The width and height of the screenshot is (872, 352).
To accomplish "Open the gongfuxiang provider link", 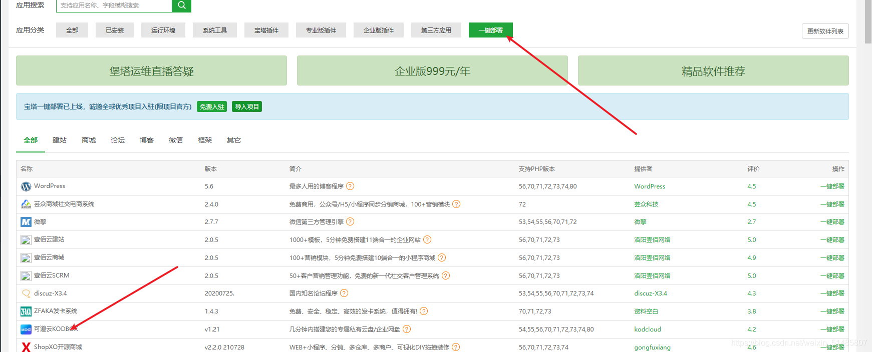I will point(652,347).
